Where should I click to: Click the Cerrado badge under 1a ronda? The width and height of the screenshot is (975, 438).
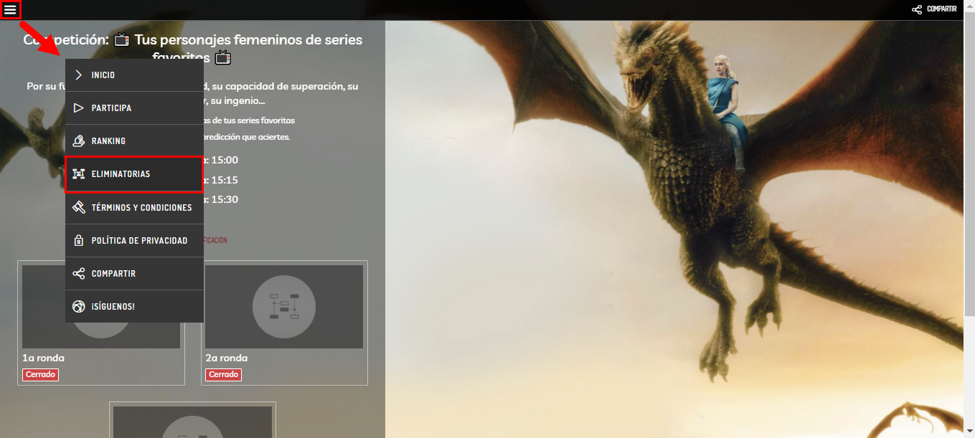click(40, 375)
